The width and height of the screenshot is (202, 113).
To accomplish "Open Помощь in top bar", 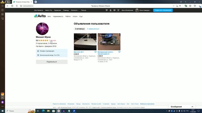I will [66, 10].
